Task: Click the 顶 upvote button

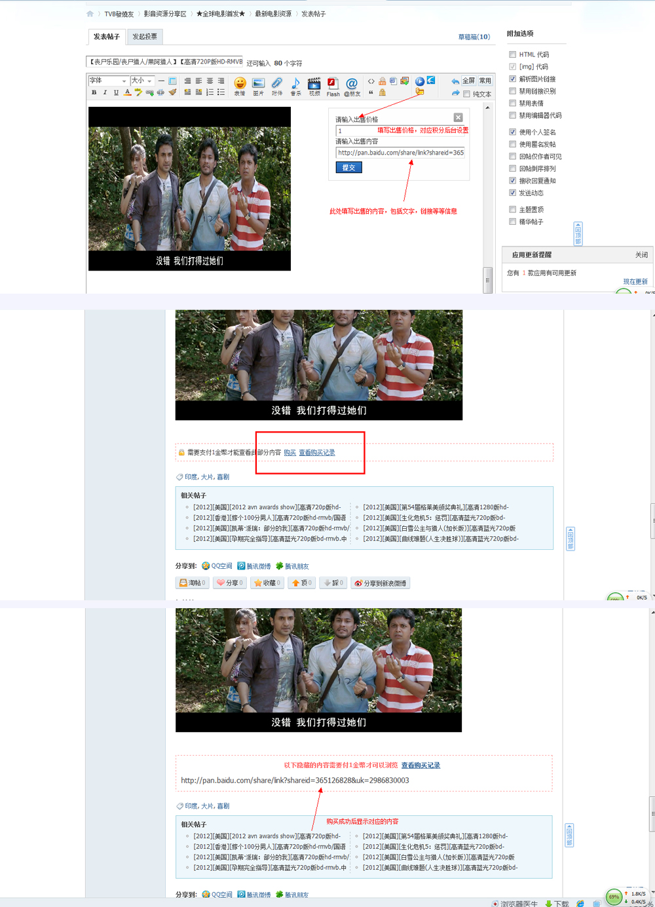Action: [301, 583]
